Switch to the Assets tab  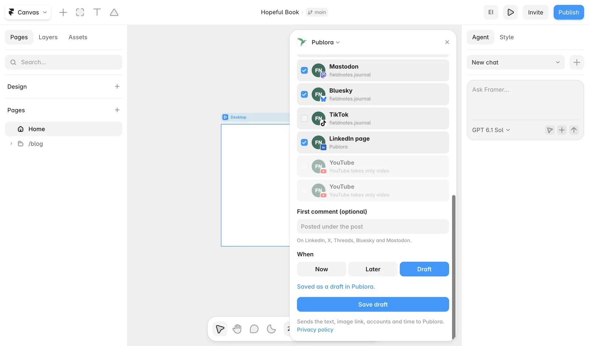click(x=78, y=37)
